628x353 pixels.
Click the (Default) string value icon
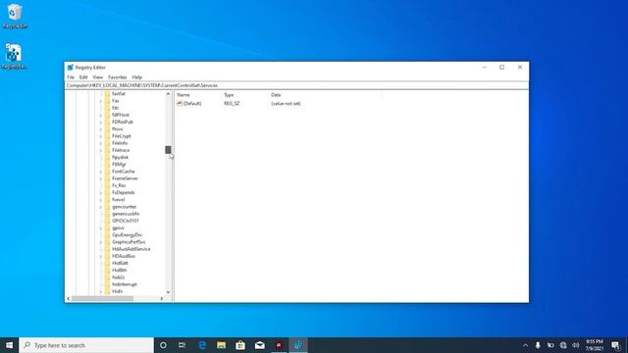tap(180, 103)
